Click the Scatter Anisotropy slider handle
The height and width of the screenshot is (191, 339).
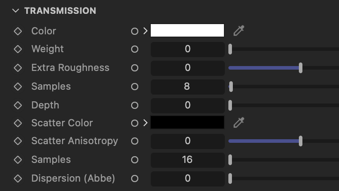click(301, 141)
